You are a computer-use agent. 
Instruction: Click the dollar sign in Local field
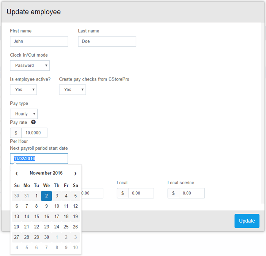point(123,193)
